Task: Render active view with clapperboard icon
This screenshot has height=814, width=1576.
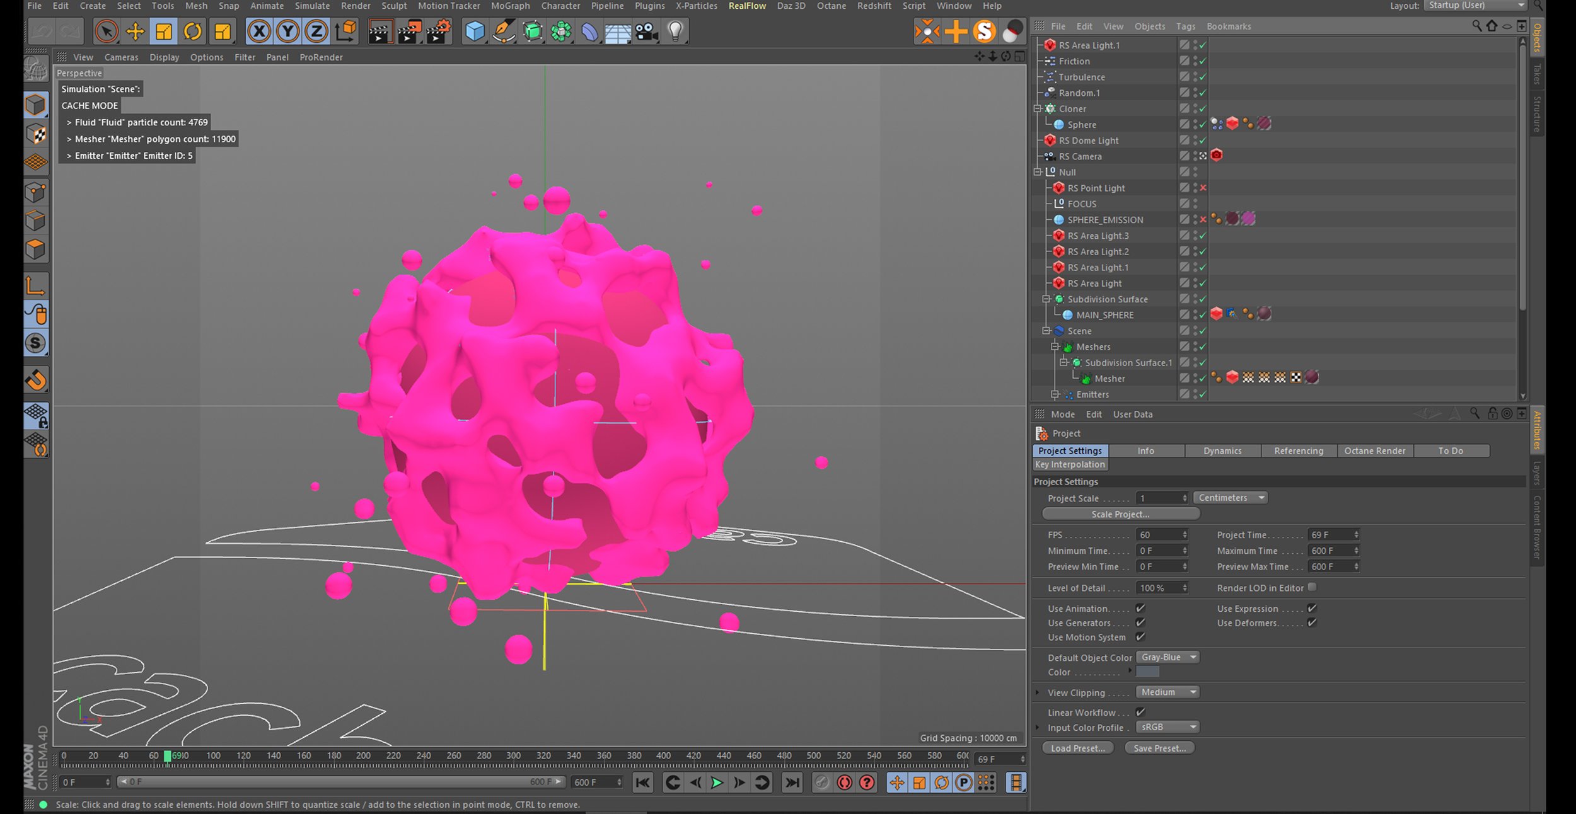Action: point(380,31)
